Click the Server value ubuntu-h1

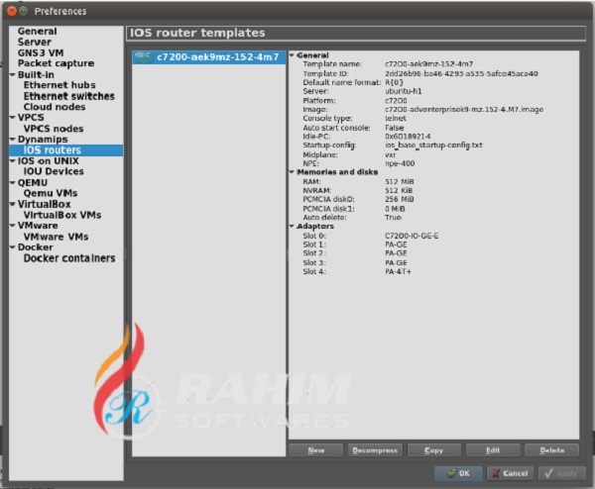pyautogui.click(x=403, y=91)
